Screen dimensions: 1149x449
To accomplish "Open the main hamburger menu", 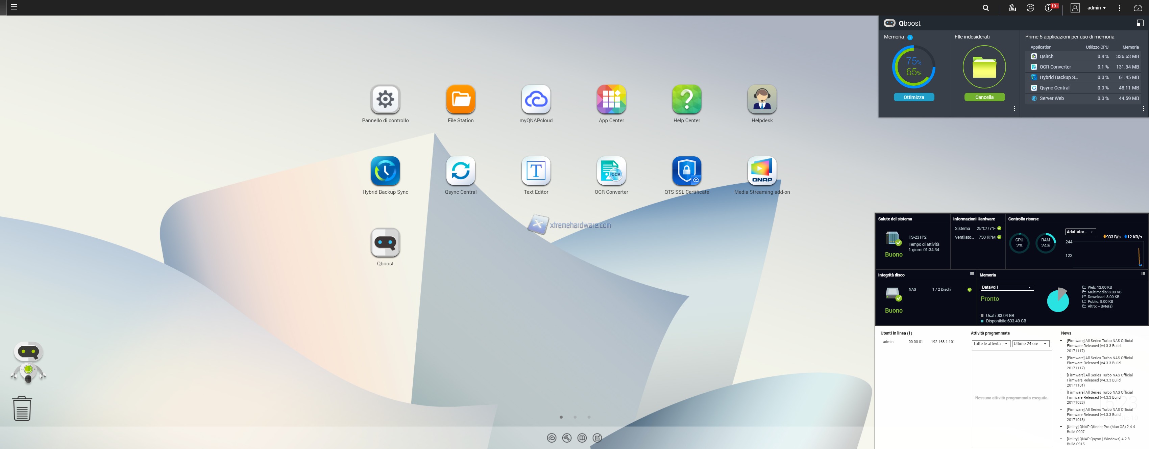I will (14, 7).
